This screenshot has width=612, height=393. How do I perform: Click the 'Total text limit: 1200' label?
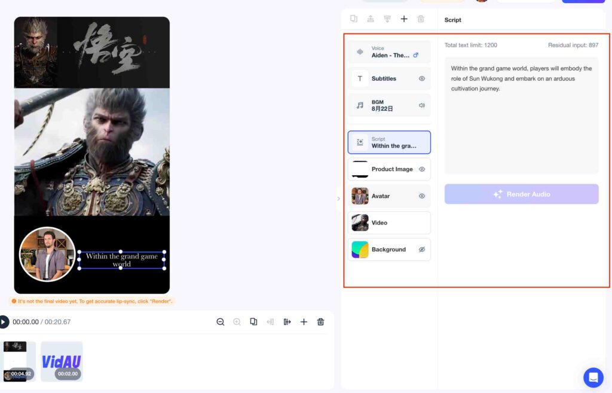[x=471, y=45]
